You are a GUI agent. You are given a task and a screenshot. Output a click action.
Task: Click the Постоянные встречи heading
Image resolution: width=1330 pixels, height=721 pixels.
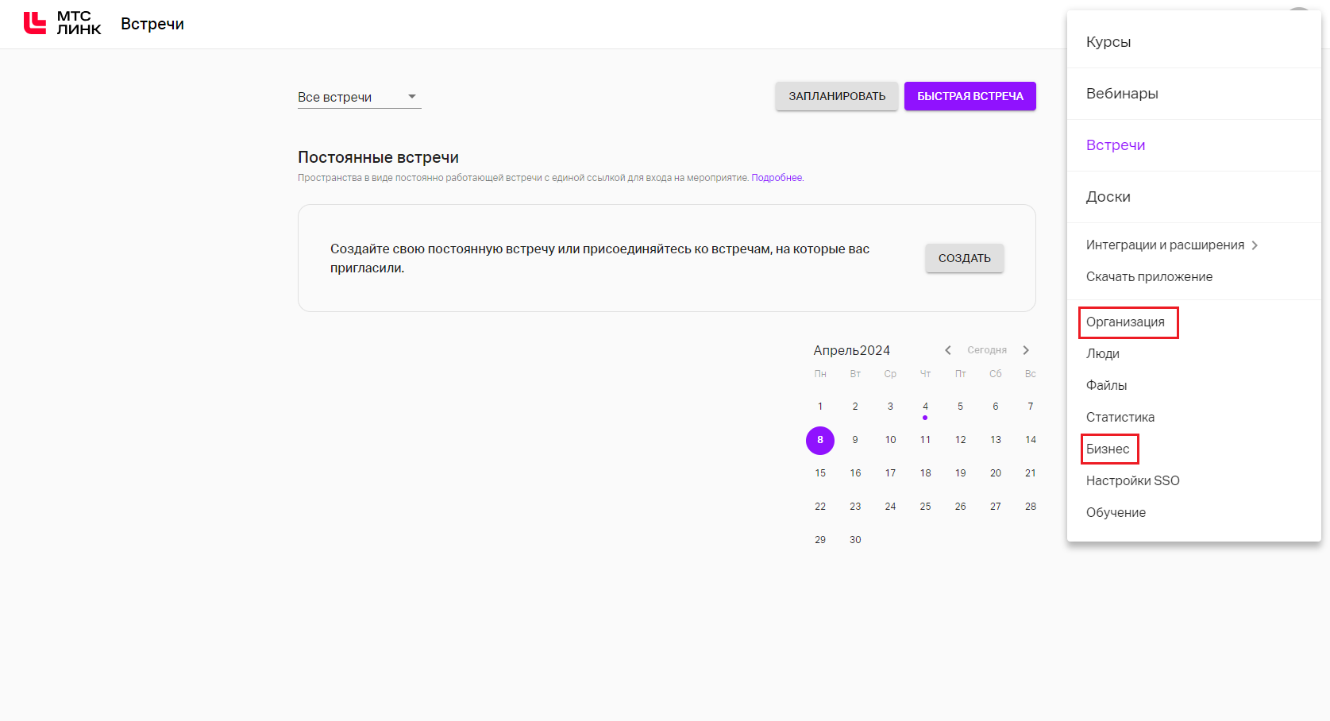[378, 157]
